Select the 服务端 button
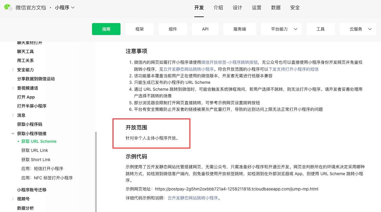Image resolution: width=381 pixels, height=212 pixels. point(240,29)
